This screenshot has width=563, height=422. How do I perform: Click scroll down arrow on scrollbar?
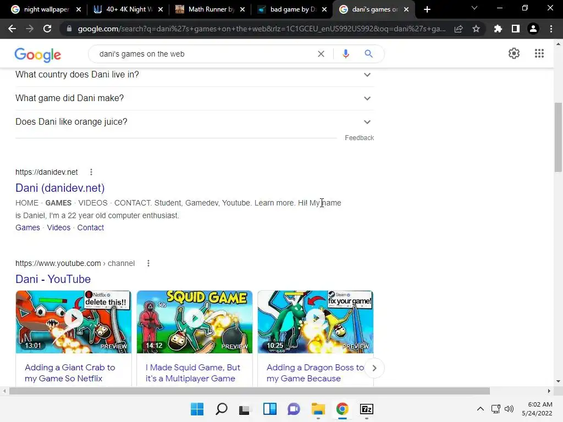click(x=558, y=381)
